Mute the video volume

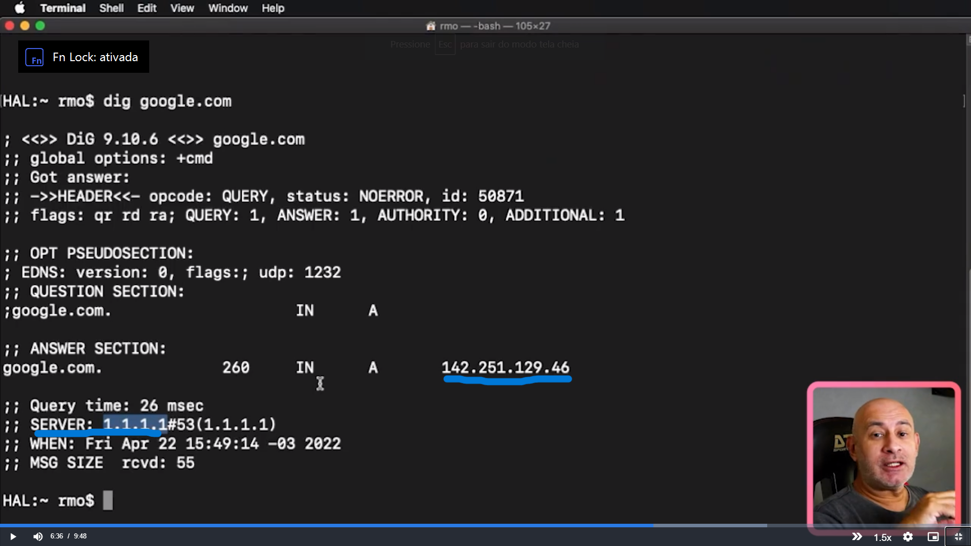coord(38,536)
